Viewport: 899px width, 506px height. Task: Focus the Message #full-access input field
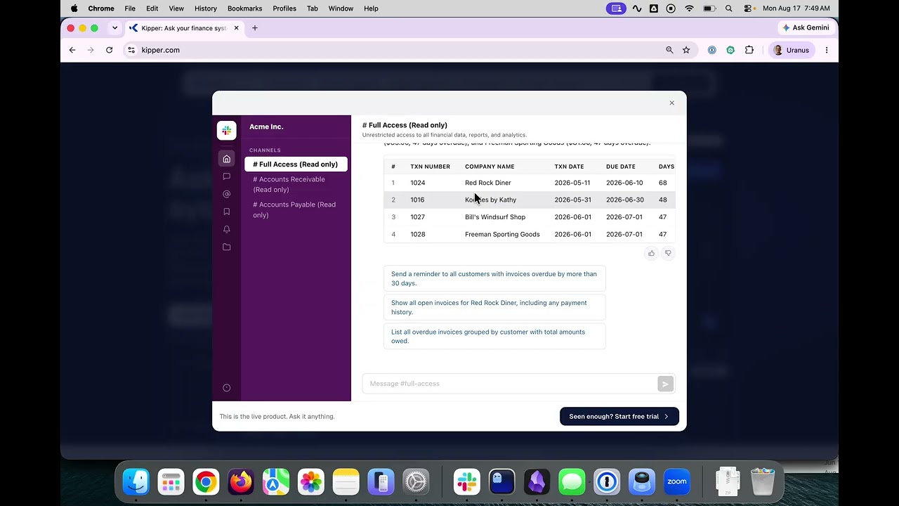(x=510, y=384)
